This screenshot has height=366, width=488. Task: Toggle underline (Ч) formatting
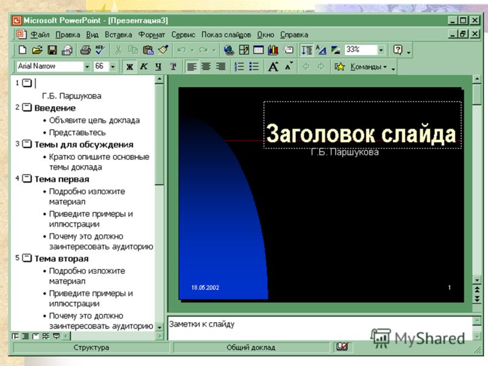(159, 66)
